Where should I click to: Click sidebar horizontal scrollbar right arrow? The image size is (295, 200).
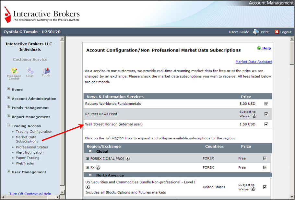pos(58,197)
